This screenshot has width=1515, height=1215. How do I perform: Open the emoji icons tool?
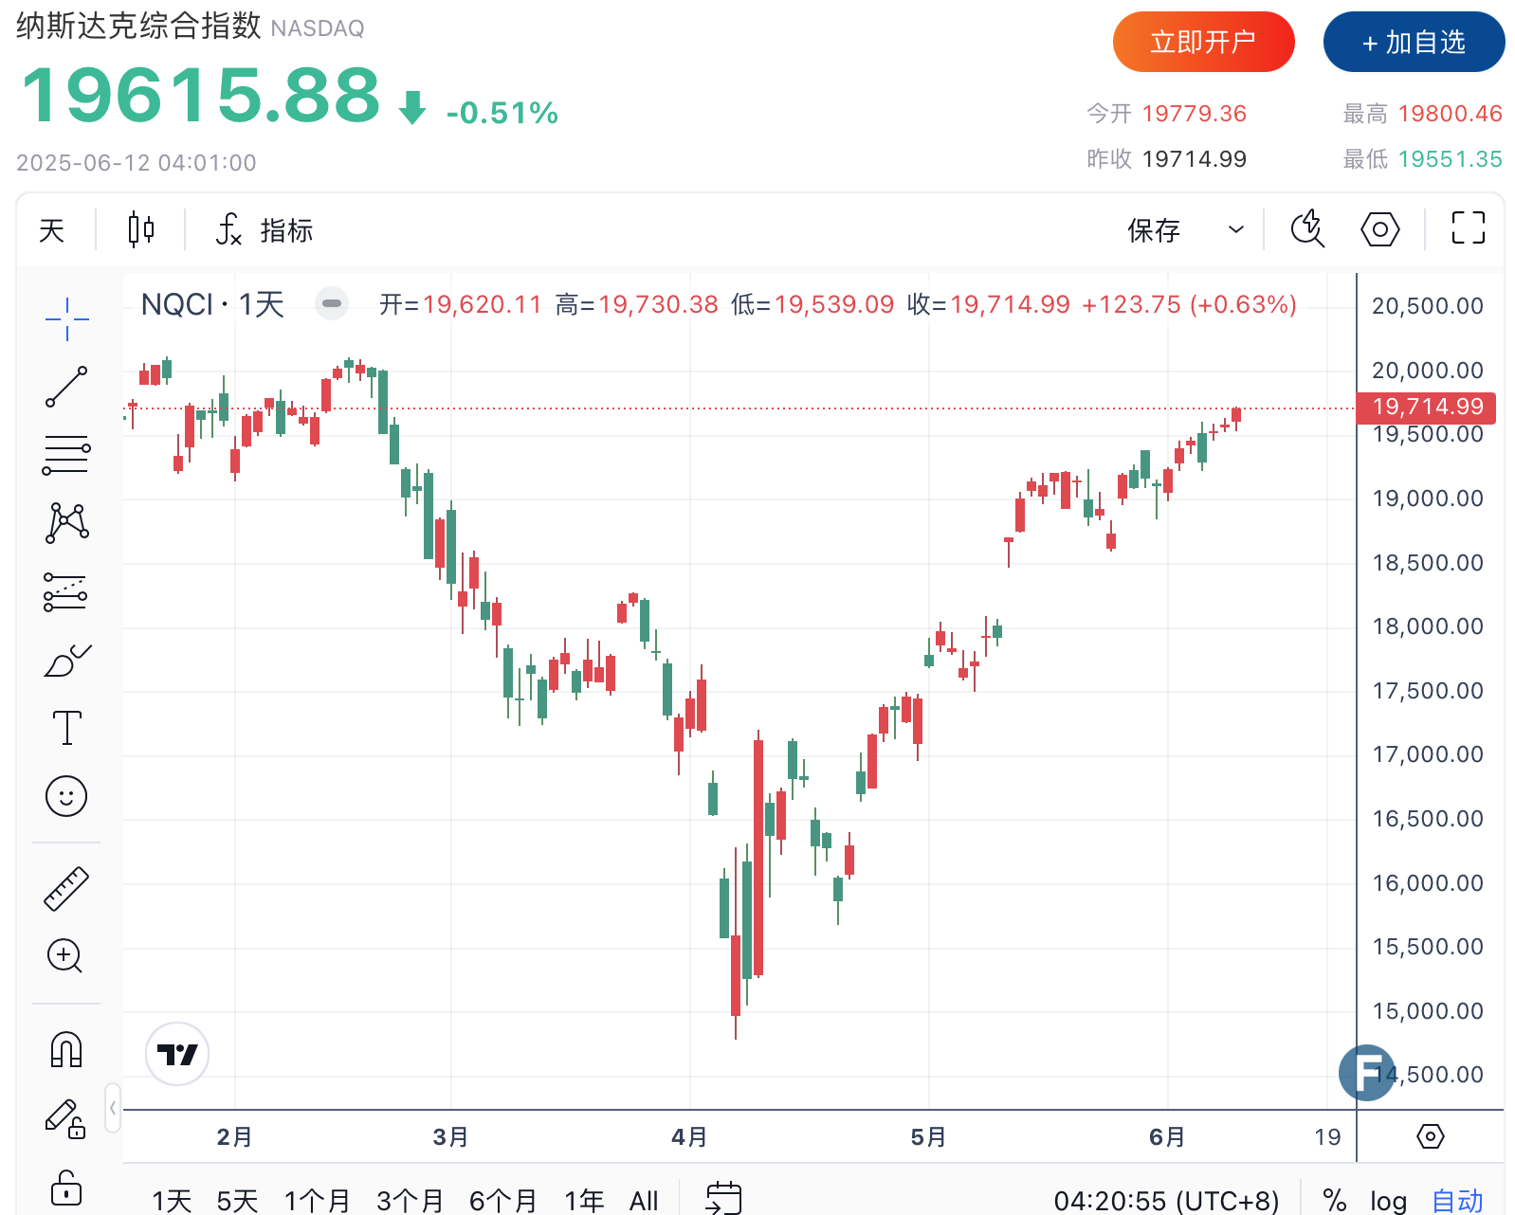click(66, 796)
